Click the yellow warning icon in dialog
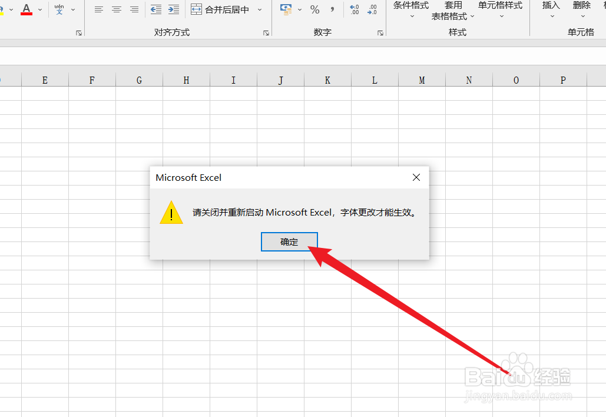Image resolution: width=606 pixels, height=417 pixels. click(x=171, y=213)
